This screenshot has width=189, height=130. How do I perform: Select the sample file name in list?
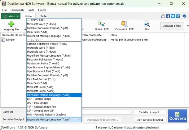(x=10, y=40)
